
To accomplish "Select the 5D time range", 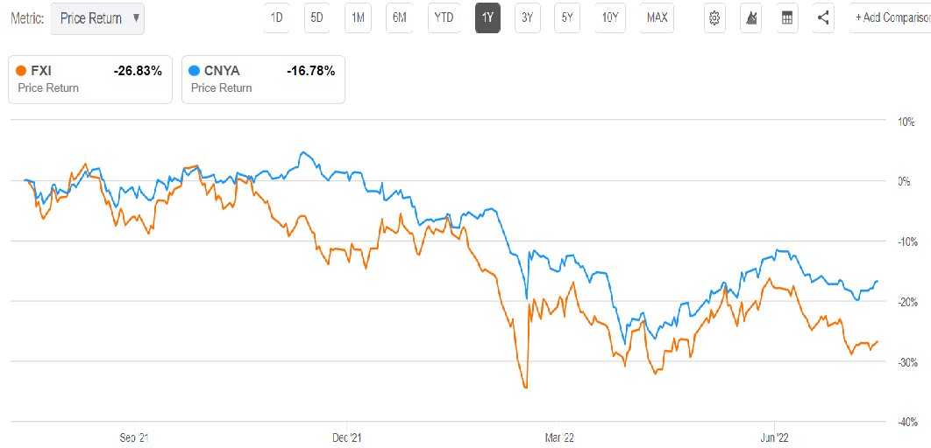I will tap(316, 17).
